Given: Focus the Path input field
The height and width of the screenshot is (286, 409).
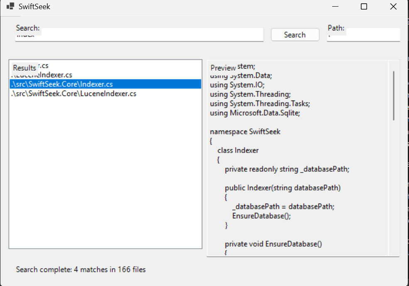Looking at the screenshot, I should pos(363,35).
